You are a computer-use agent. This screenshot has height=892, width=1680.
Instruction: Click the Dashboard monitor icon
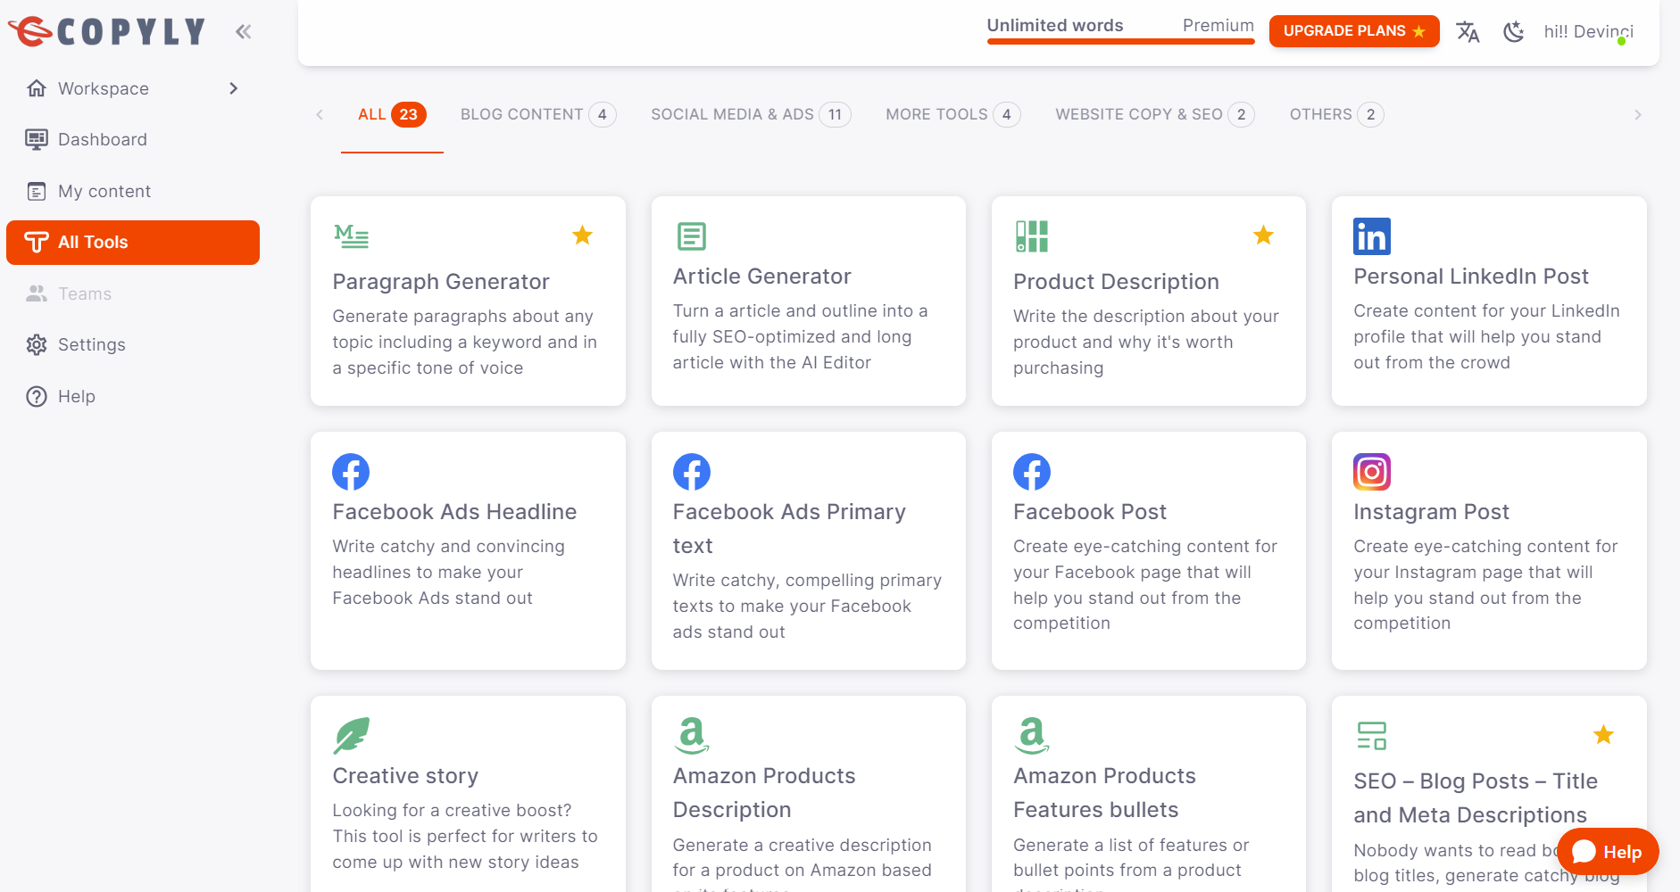click(x=37, y=139)
